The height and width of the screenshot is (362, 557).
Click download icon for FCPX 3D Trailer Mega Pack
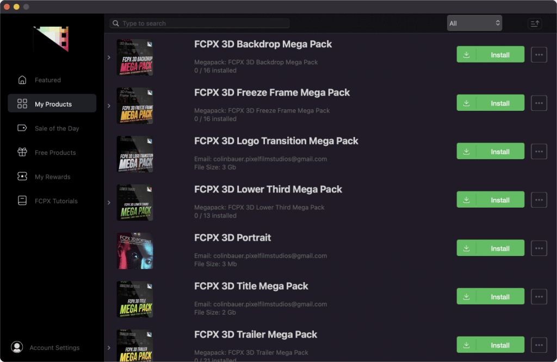coord(466,345)
